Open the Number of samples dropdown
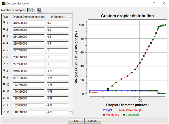Image resolution: width=169 pixels, height=124 pixels. coord(34,10)
